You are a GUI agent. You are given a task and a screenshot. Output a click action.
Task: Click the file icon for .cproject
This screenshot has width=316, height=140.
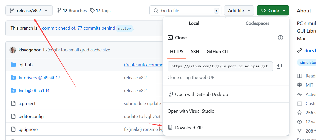[x=13, y=104]
